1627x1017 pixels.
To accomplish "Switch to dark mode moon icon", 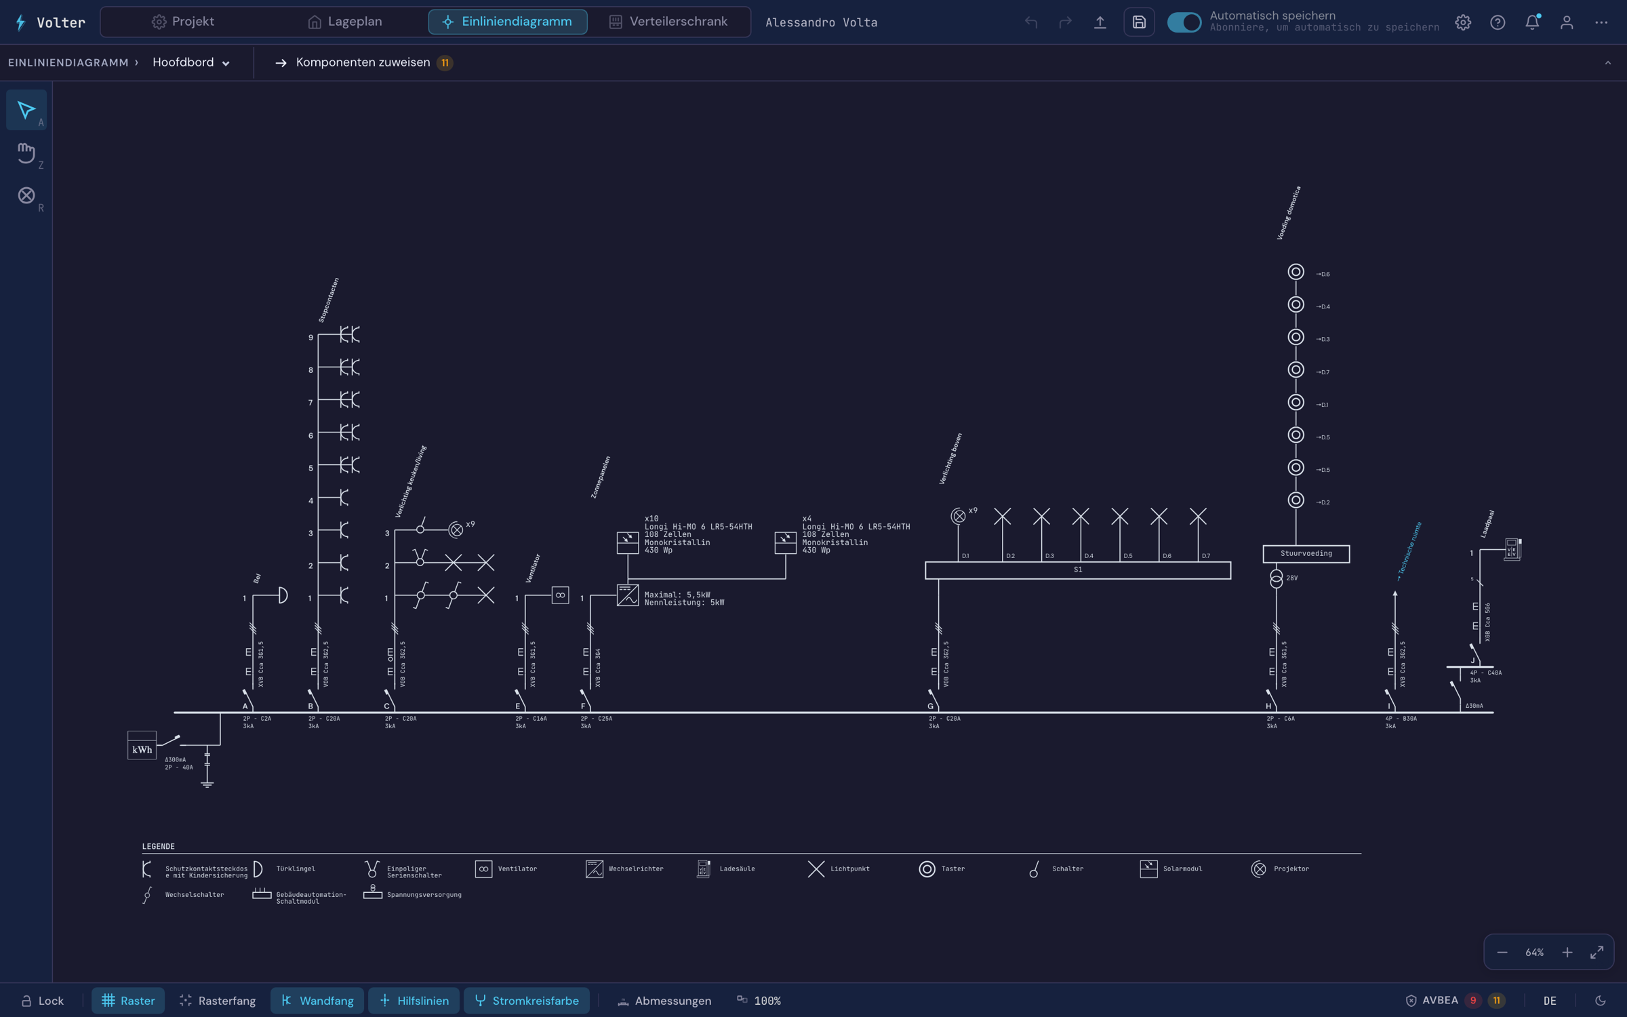I will [x=1601, y=1001].
